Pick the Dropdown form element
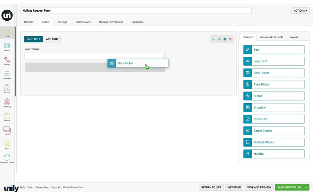Image resolution: width=313 pixels, height=196 pixels. [274, 108]
